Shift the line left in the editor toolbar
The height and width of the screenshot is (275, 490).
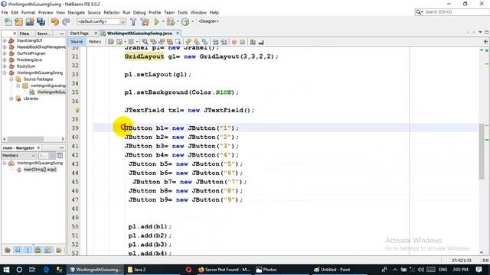point(216,42)
